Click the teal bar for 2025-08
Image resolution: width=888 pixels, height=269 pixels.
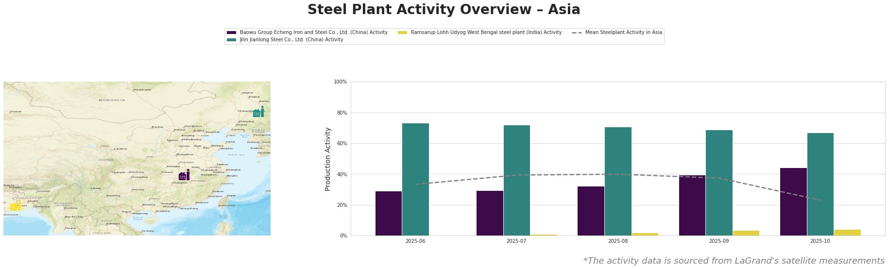tap(618, 181)
